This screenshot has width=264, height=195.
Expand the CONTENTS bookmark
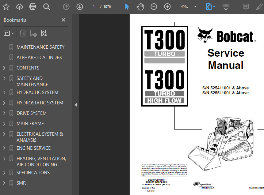[4, 68]
